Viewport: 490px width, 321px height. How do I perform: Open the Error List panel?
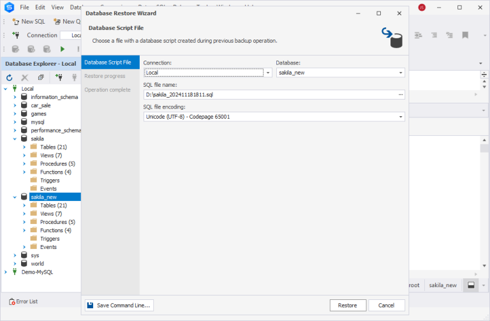point(23,301)
